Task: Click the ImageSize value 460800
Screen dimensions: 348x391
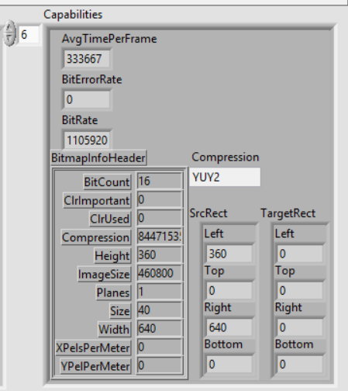Action: pyautogui.click(x=160, y=273)
